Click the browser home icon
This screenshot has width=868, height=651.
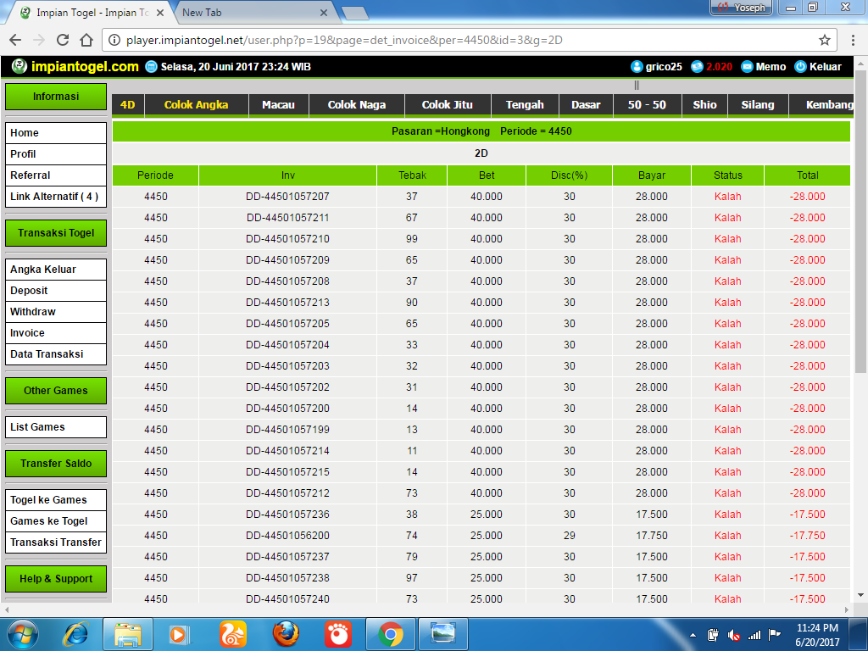[x=86, y=40]
